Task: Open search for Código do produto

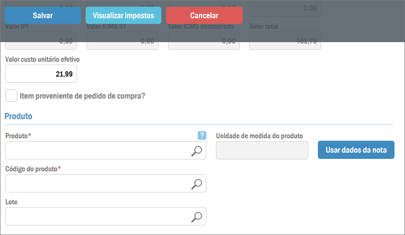Action: coord(196,183)
